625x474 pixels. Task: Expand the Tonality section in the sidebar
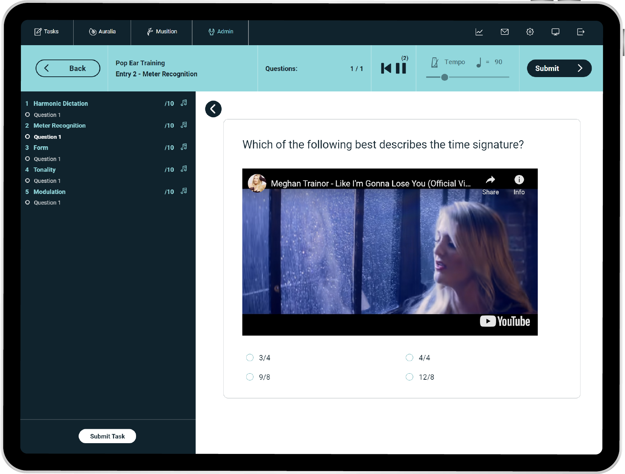45,170
